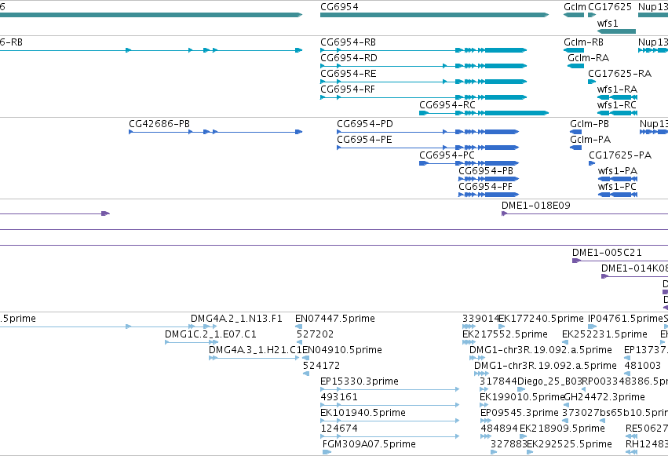Select the wfs1-PC feature

[x=618, y=195]
